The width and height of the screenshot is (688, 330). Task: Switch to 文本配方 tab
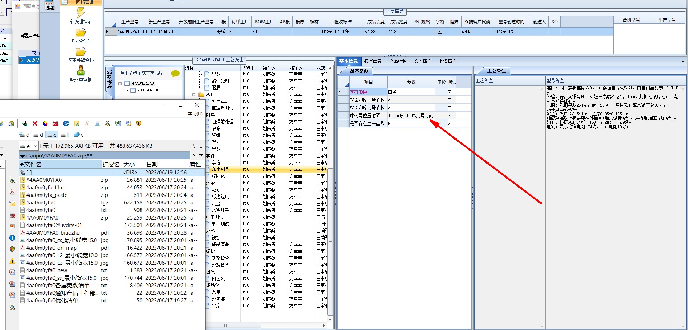pyautogui.click(x=423, y=61)
